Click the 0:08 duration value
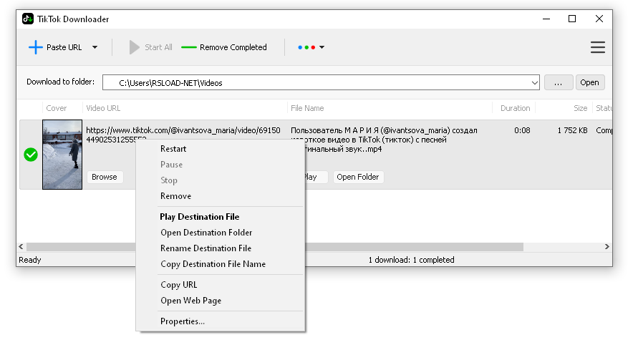This screenshot has width=633, height=345. (522, 130)
